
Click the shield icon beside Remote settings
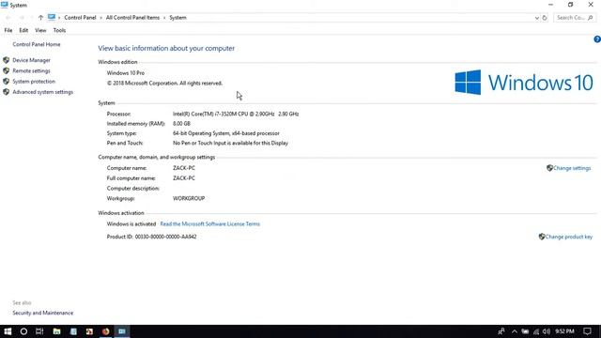pos(7,71)
